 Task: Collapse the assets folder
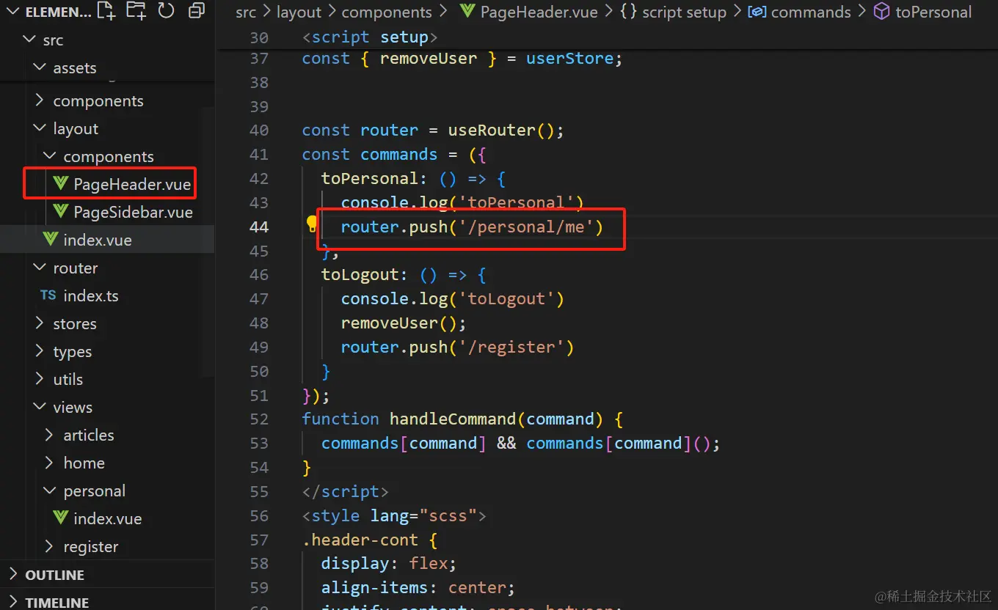pyautogui.click(x=40, y=67)
